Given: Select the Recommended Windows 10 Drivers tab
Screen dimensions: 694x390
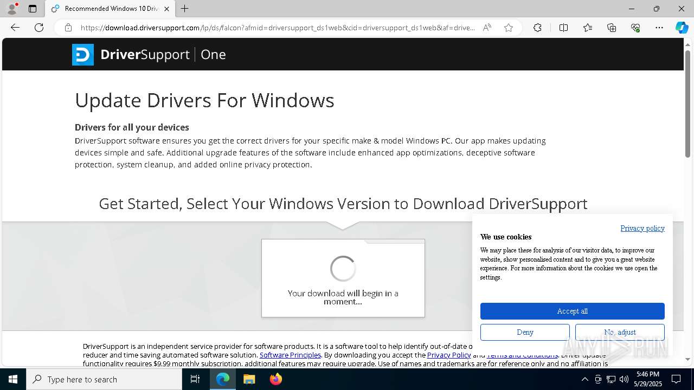Looking at the screenshot, I should [110, 9].
